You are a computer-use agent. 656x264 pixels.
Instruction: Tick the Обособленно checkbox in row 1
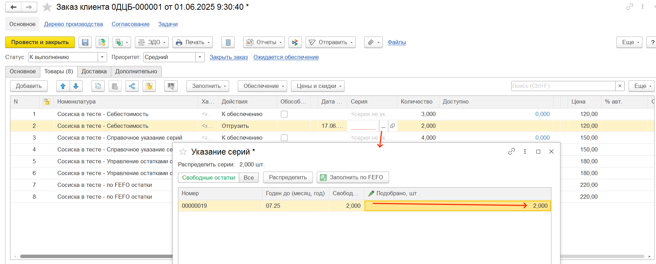pyautogui.click(x=284, y=114)
